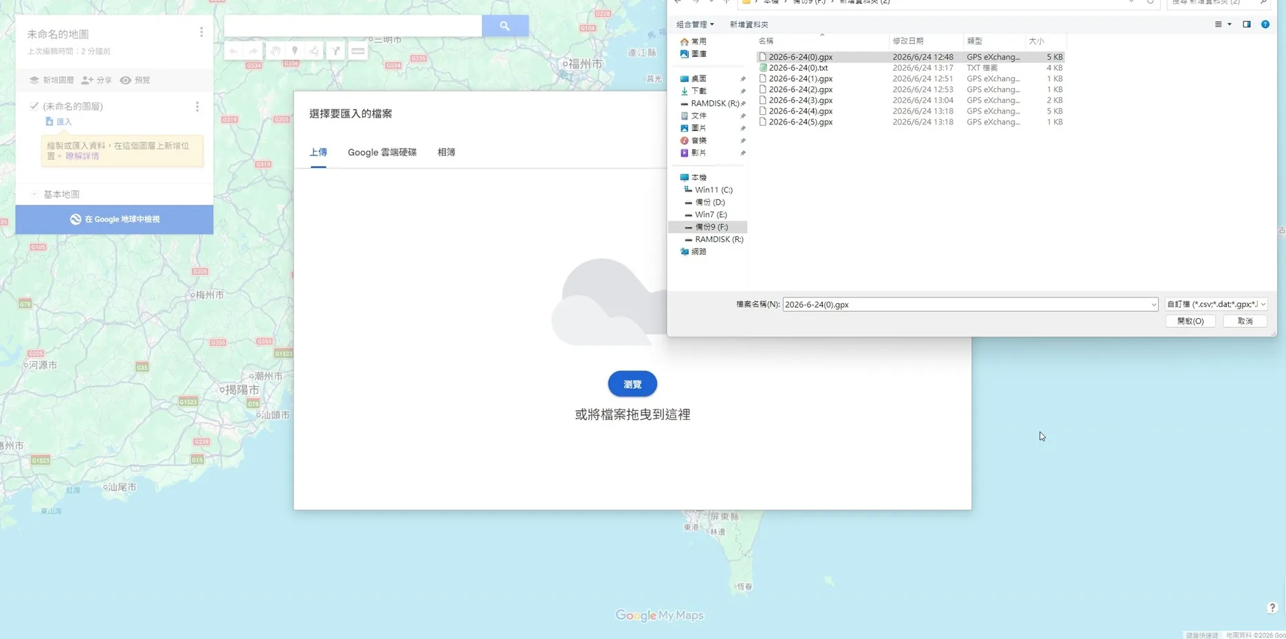Select RAMDISK (R:) under 本機

(x=719, y=240)
